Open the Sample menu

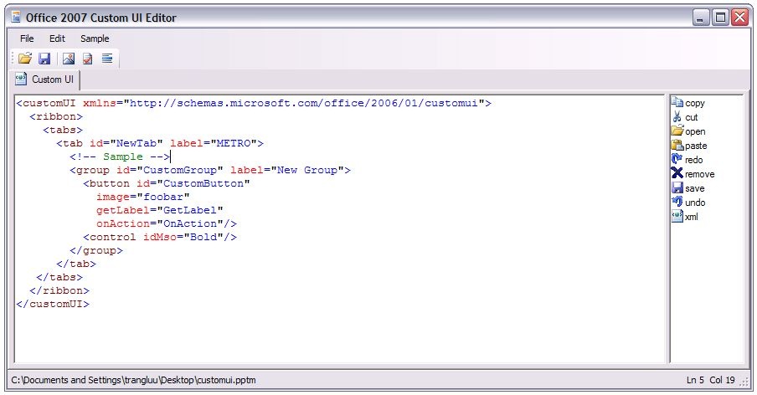[95, 38]
